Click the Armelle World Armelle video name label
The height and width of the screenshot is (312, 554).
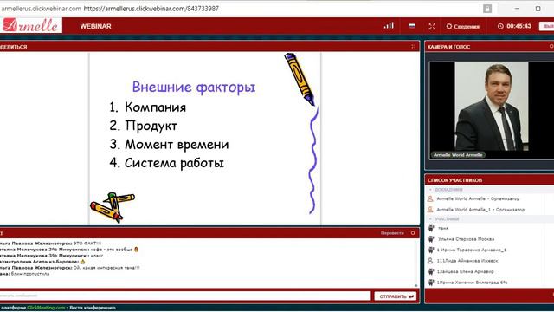pyautogui.click(x=458, y=155)
